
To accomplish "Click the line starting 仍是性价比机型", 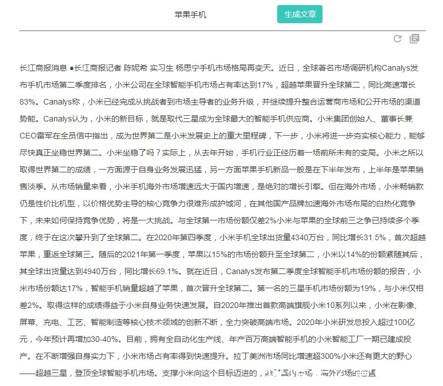I will 218,203.
